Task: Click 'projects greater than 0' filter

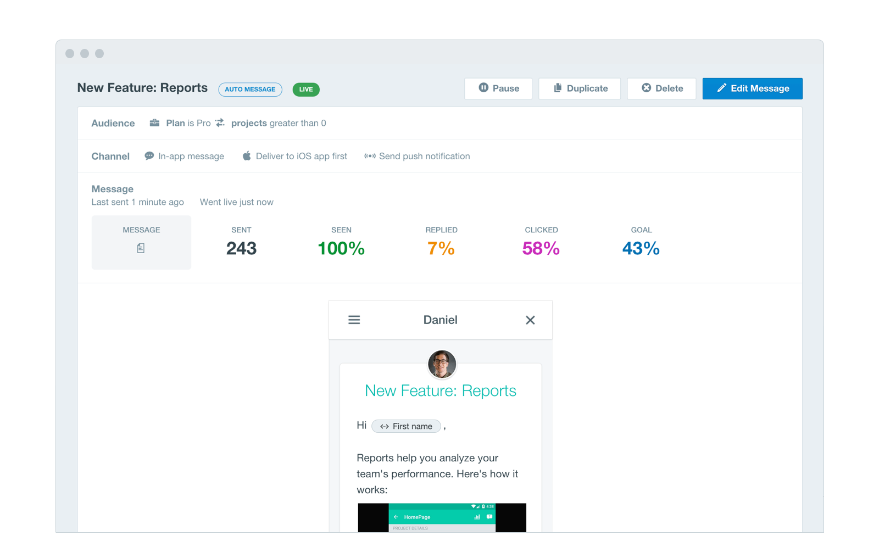Action: [x=279, y=123]
